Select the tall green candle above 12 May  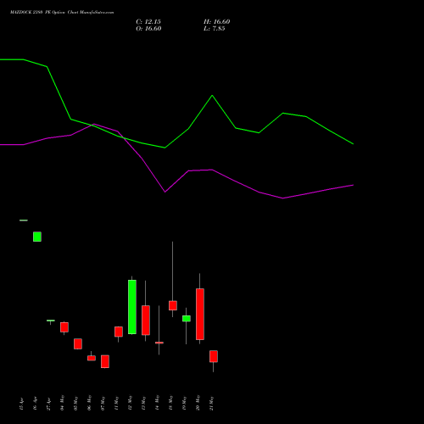[x=132, y=307]
